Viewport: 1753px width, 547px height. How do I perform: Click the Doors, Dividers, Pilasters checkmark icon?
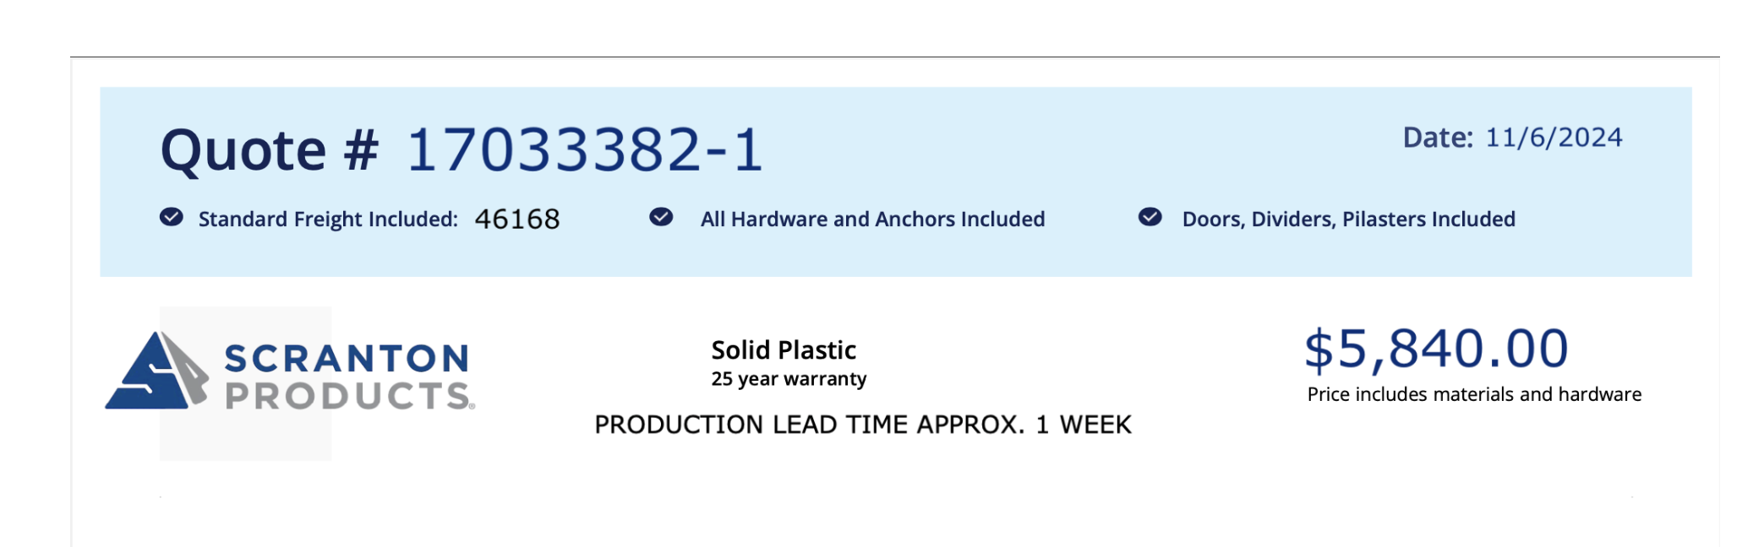[1150, 217]
